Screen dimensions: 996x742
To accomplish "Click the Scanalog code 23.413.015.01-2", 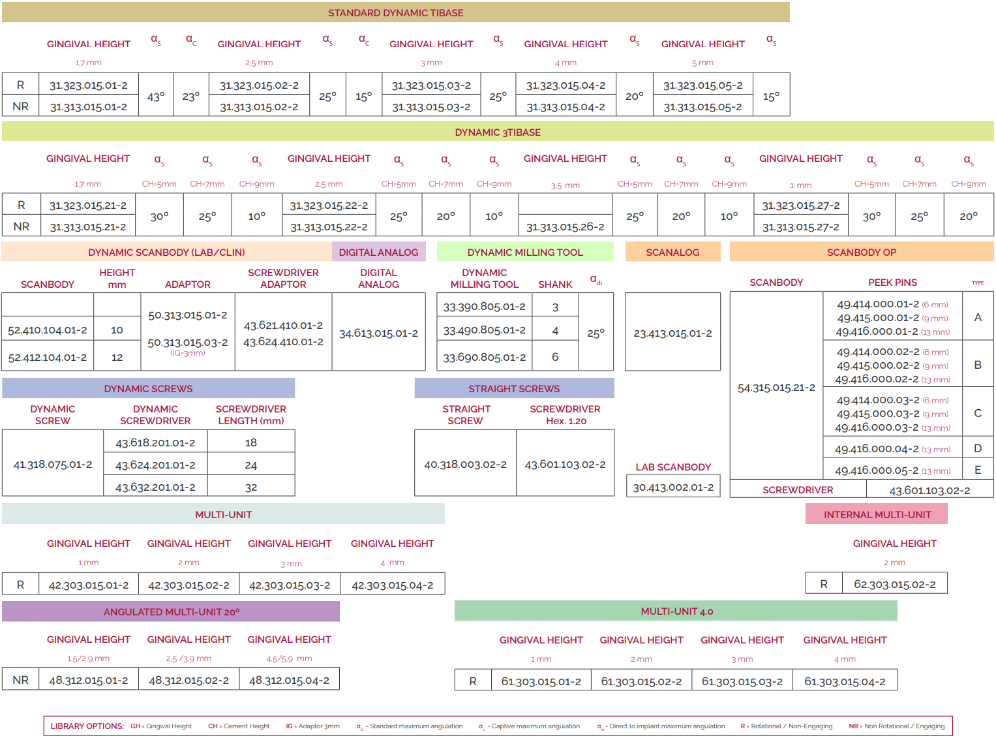I will coord(672,333).
